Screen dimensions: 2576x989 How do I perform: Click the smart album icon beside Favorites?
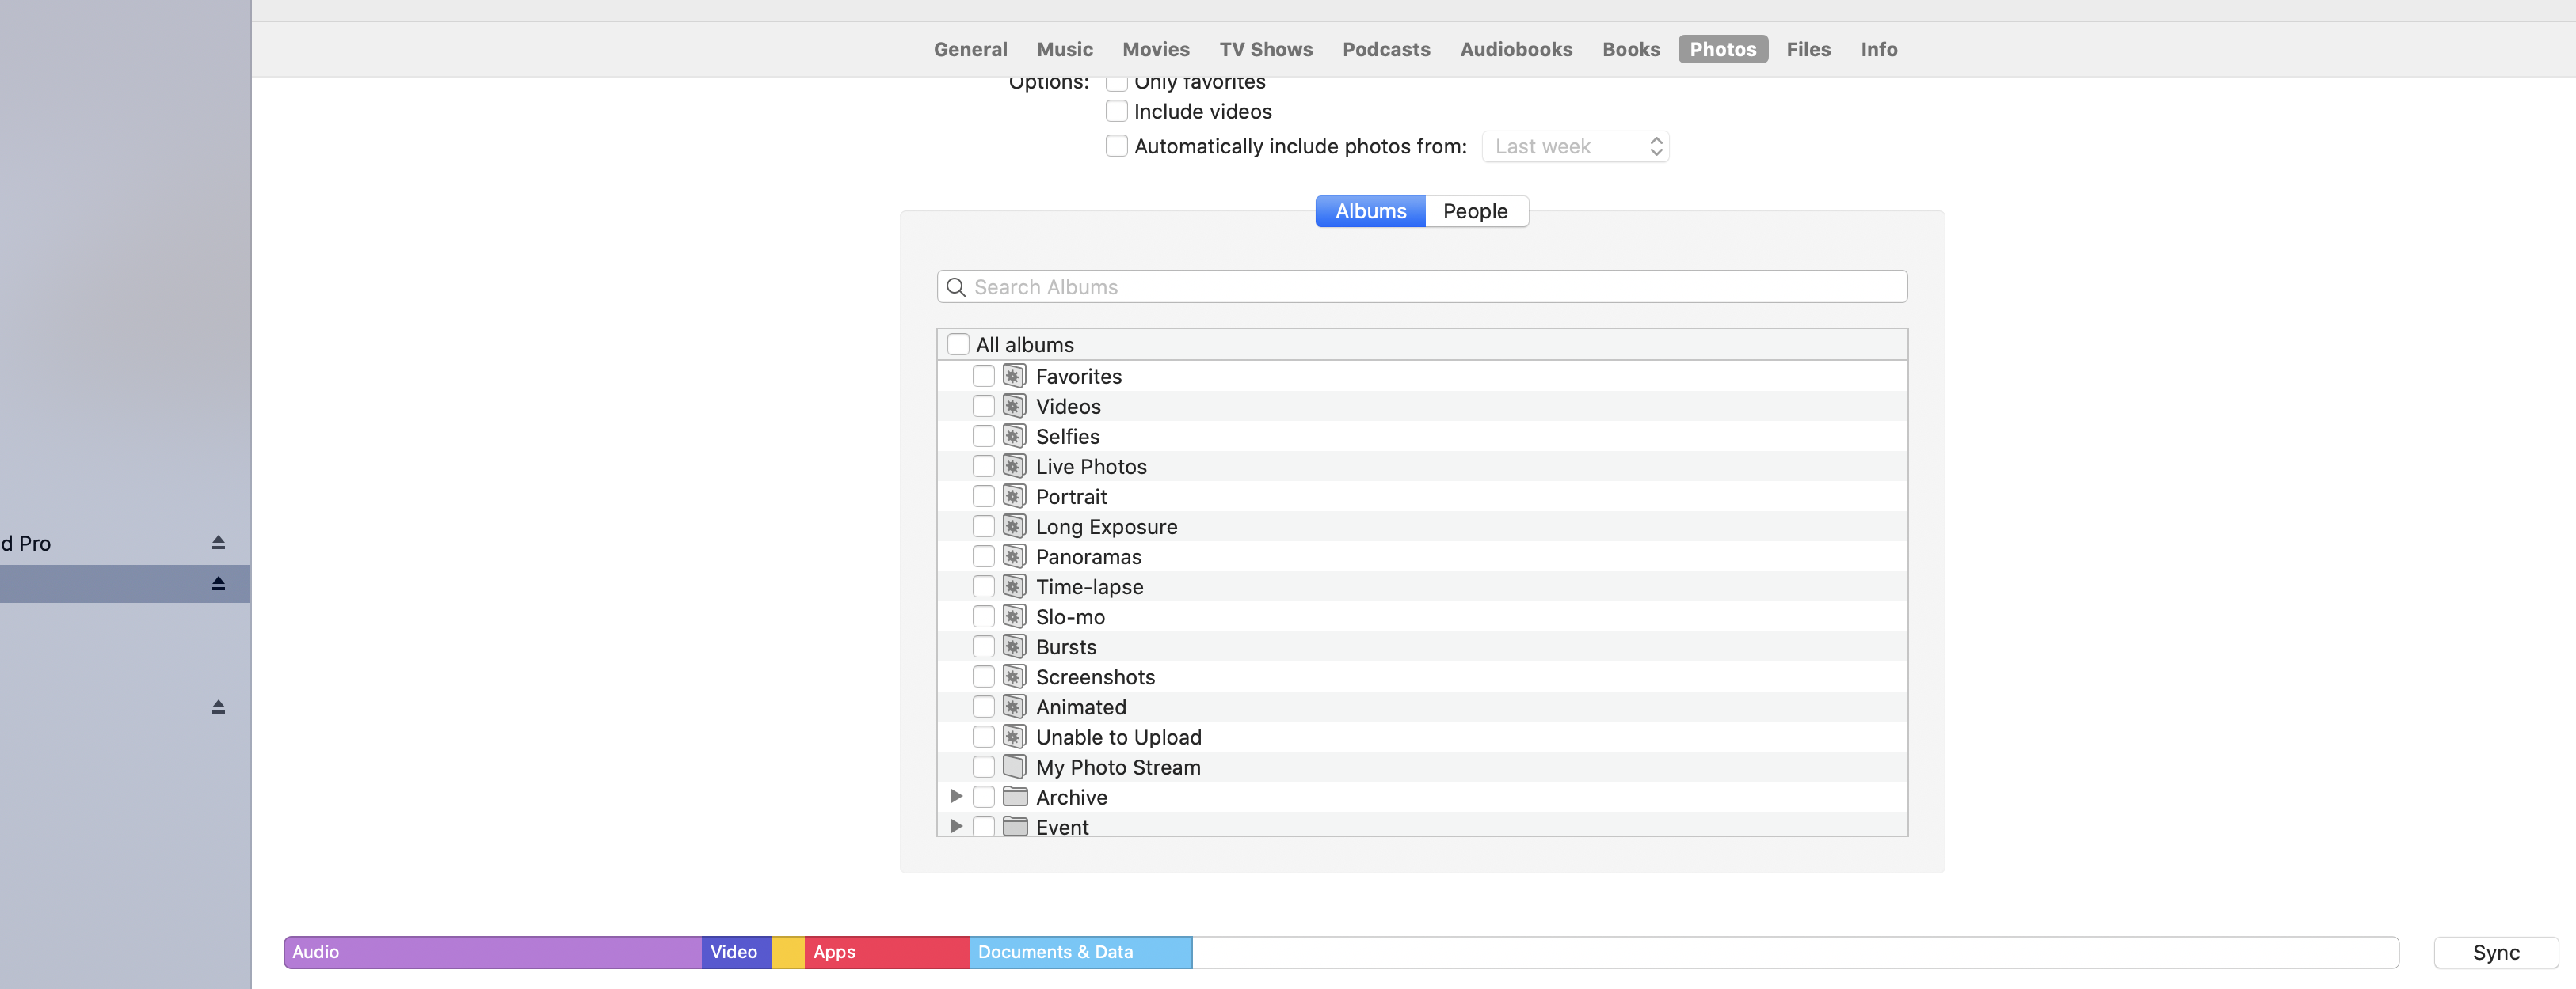(1014, 376)
